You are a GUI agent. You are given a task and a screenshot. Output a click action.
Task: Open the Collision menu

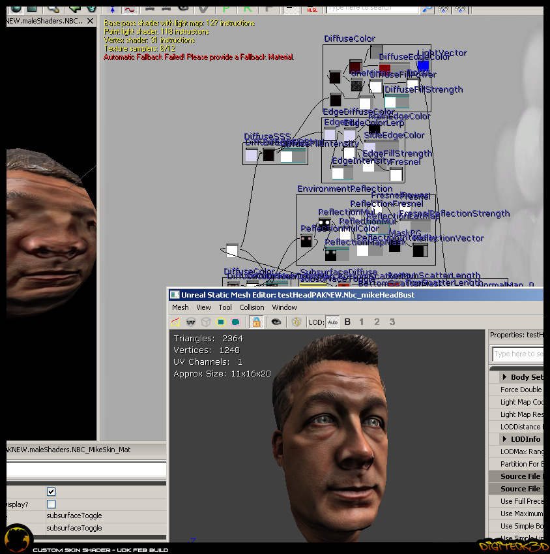point(252,307)
